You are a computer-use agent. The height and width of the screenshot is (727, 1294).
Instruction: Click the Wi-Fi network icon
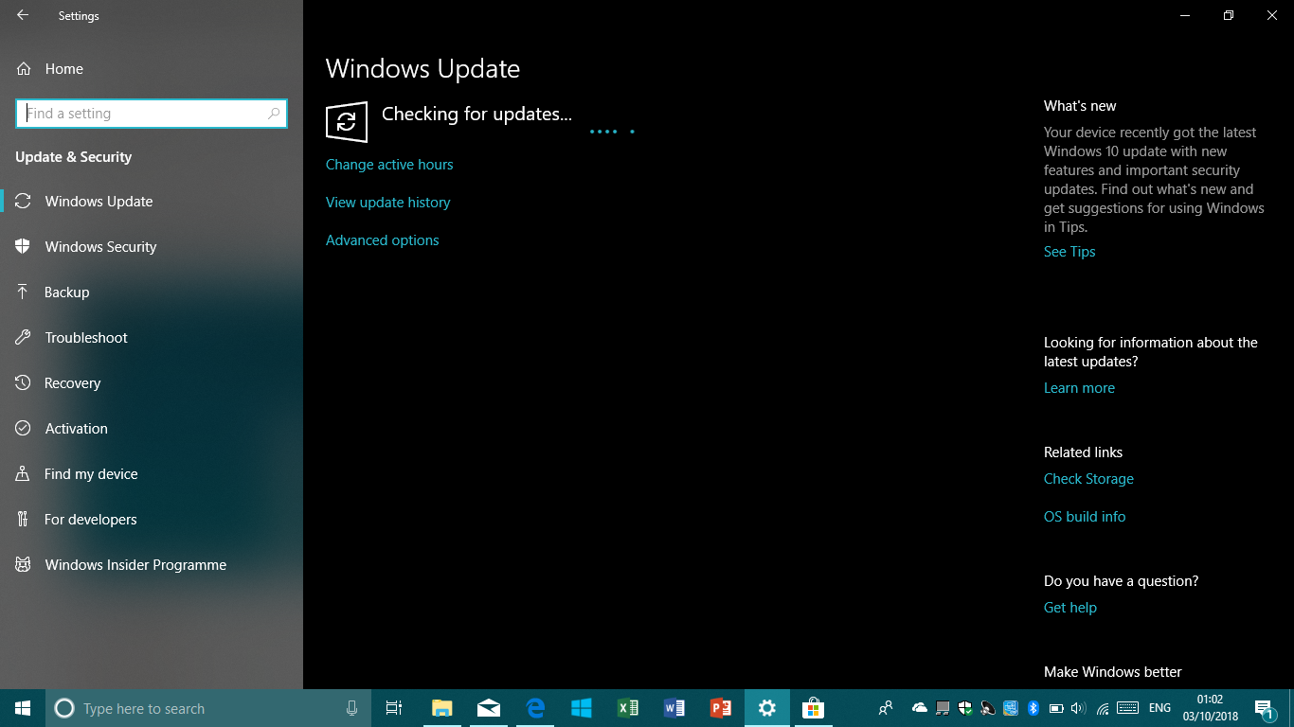click(x=1103, y=708)
